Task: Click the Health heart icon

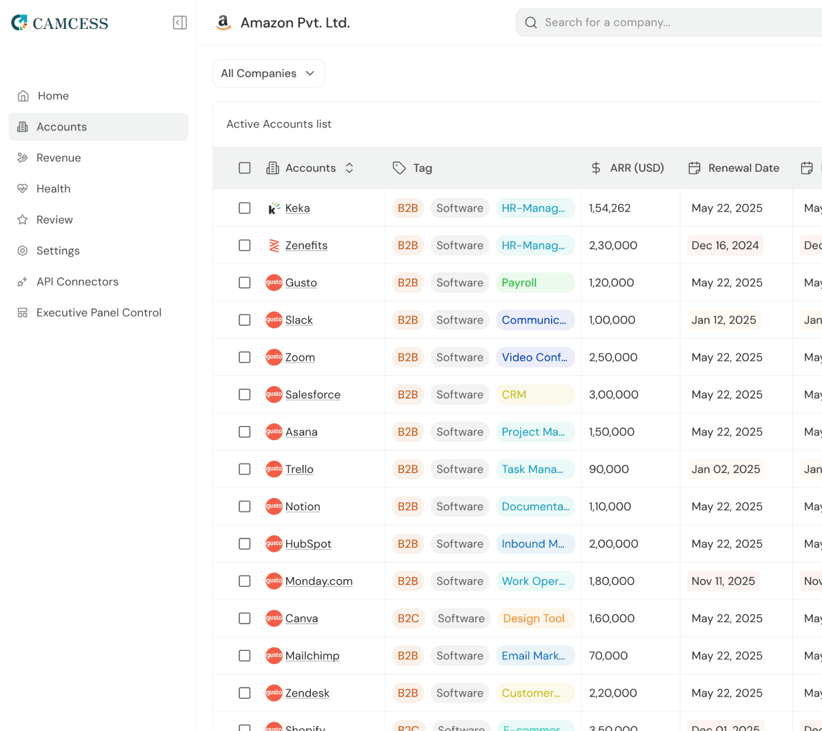Action: (23, 189)
